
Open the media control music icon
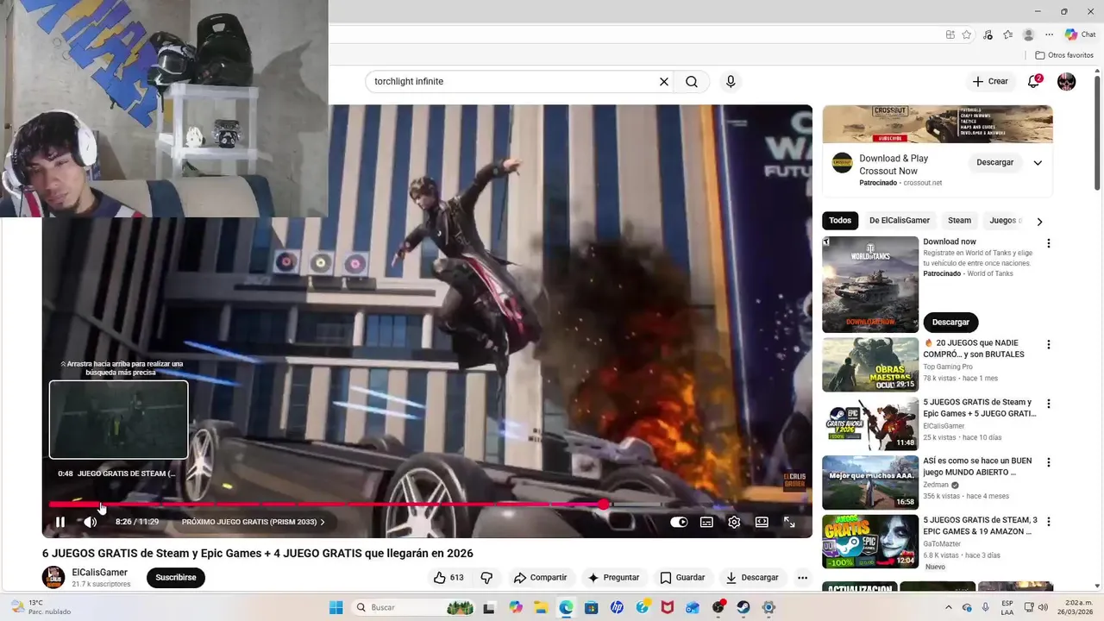(988, 34)
